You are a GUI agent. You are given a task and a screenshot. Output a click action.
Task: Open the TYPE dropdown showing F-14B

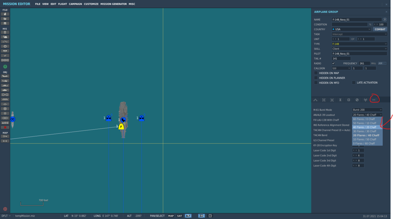(x=360, y=44)
